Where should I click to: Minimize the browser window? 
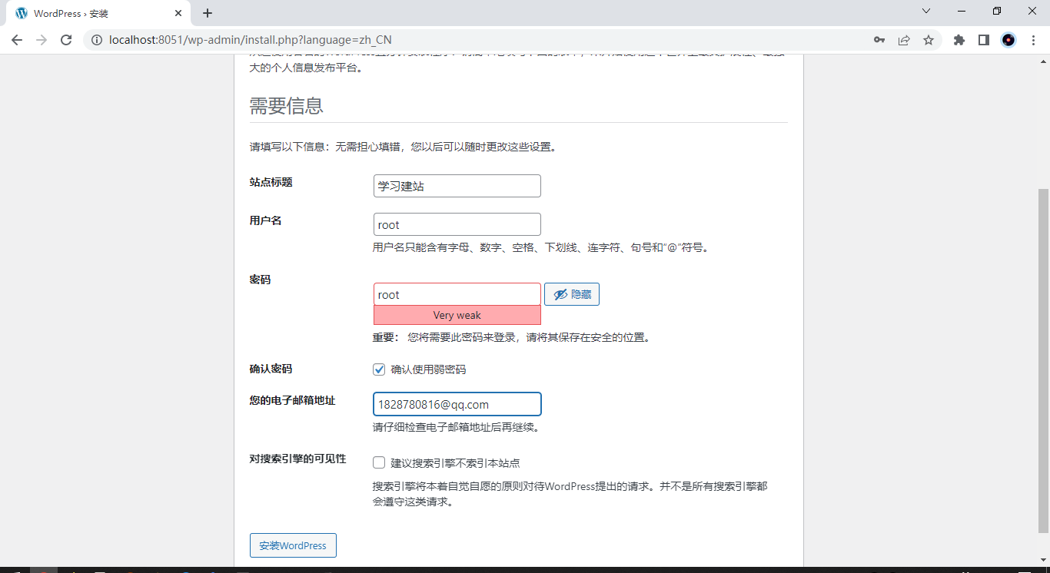coord(962,11)
